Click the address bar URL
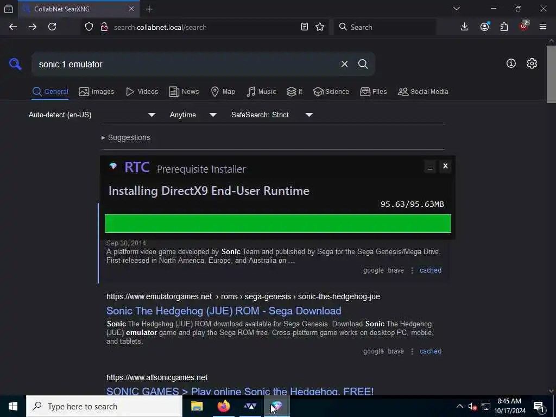 point(160,27)
